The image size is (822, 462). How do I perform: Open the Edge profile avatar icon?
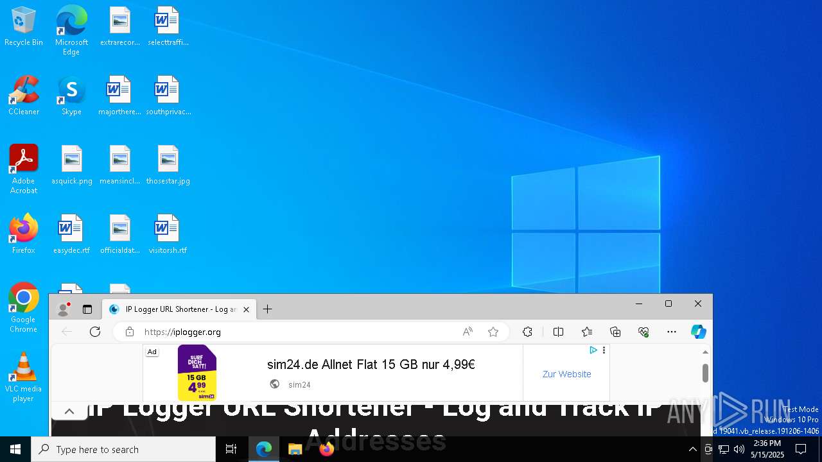tap(63, 309)
